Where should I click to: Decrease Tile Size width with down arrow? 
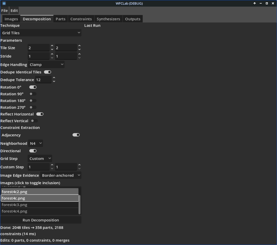(x=52, y=49)
